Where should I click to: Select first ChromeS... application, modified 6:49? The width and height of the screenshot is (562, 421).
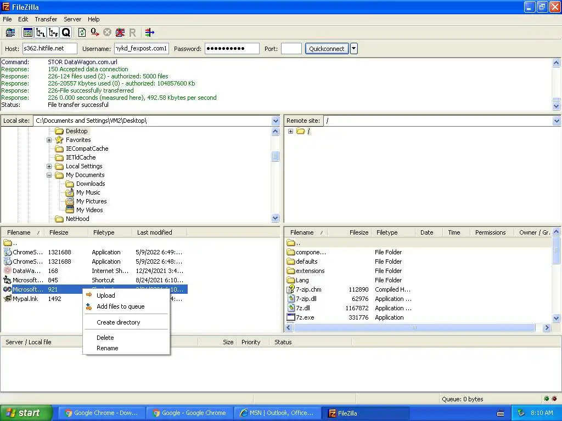coord(27,252)
